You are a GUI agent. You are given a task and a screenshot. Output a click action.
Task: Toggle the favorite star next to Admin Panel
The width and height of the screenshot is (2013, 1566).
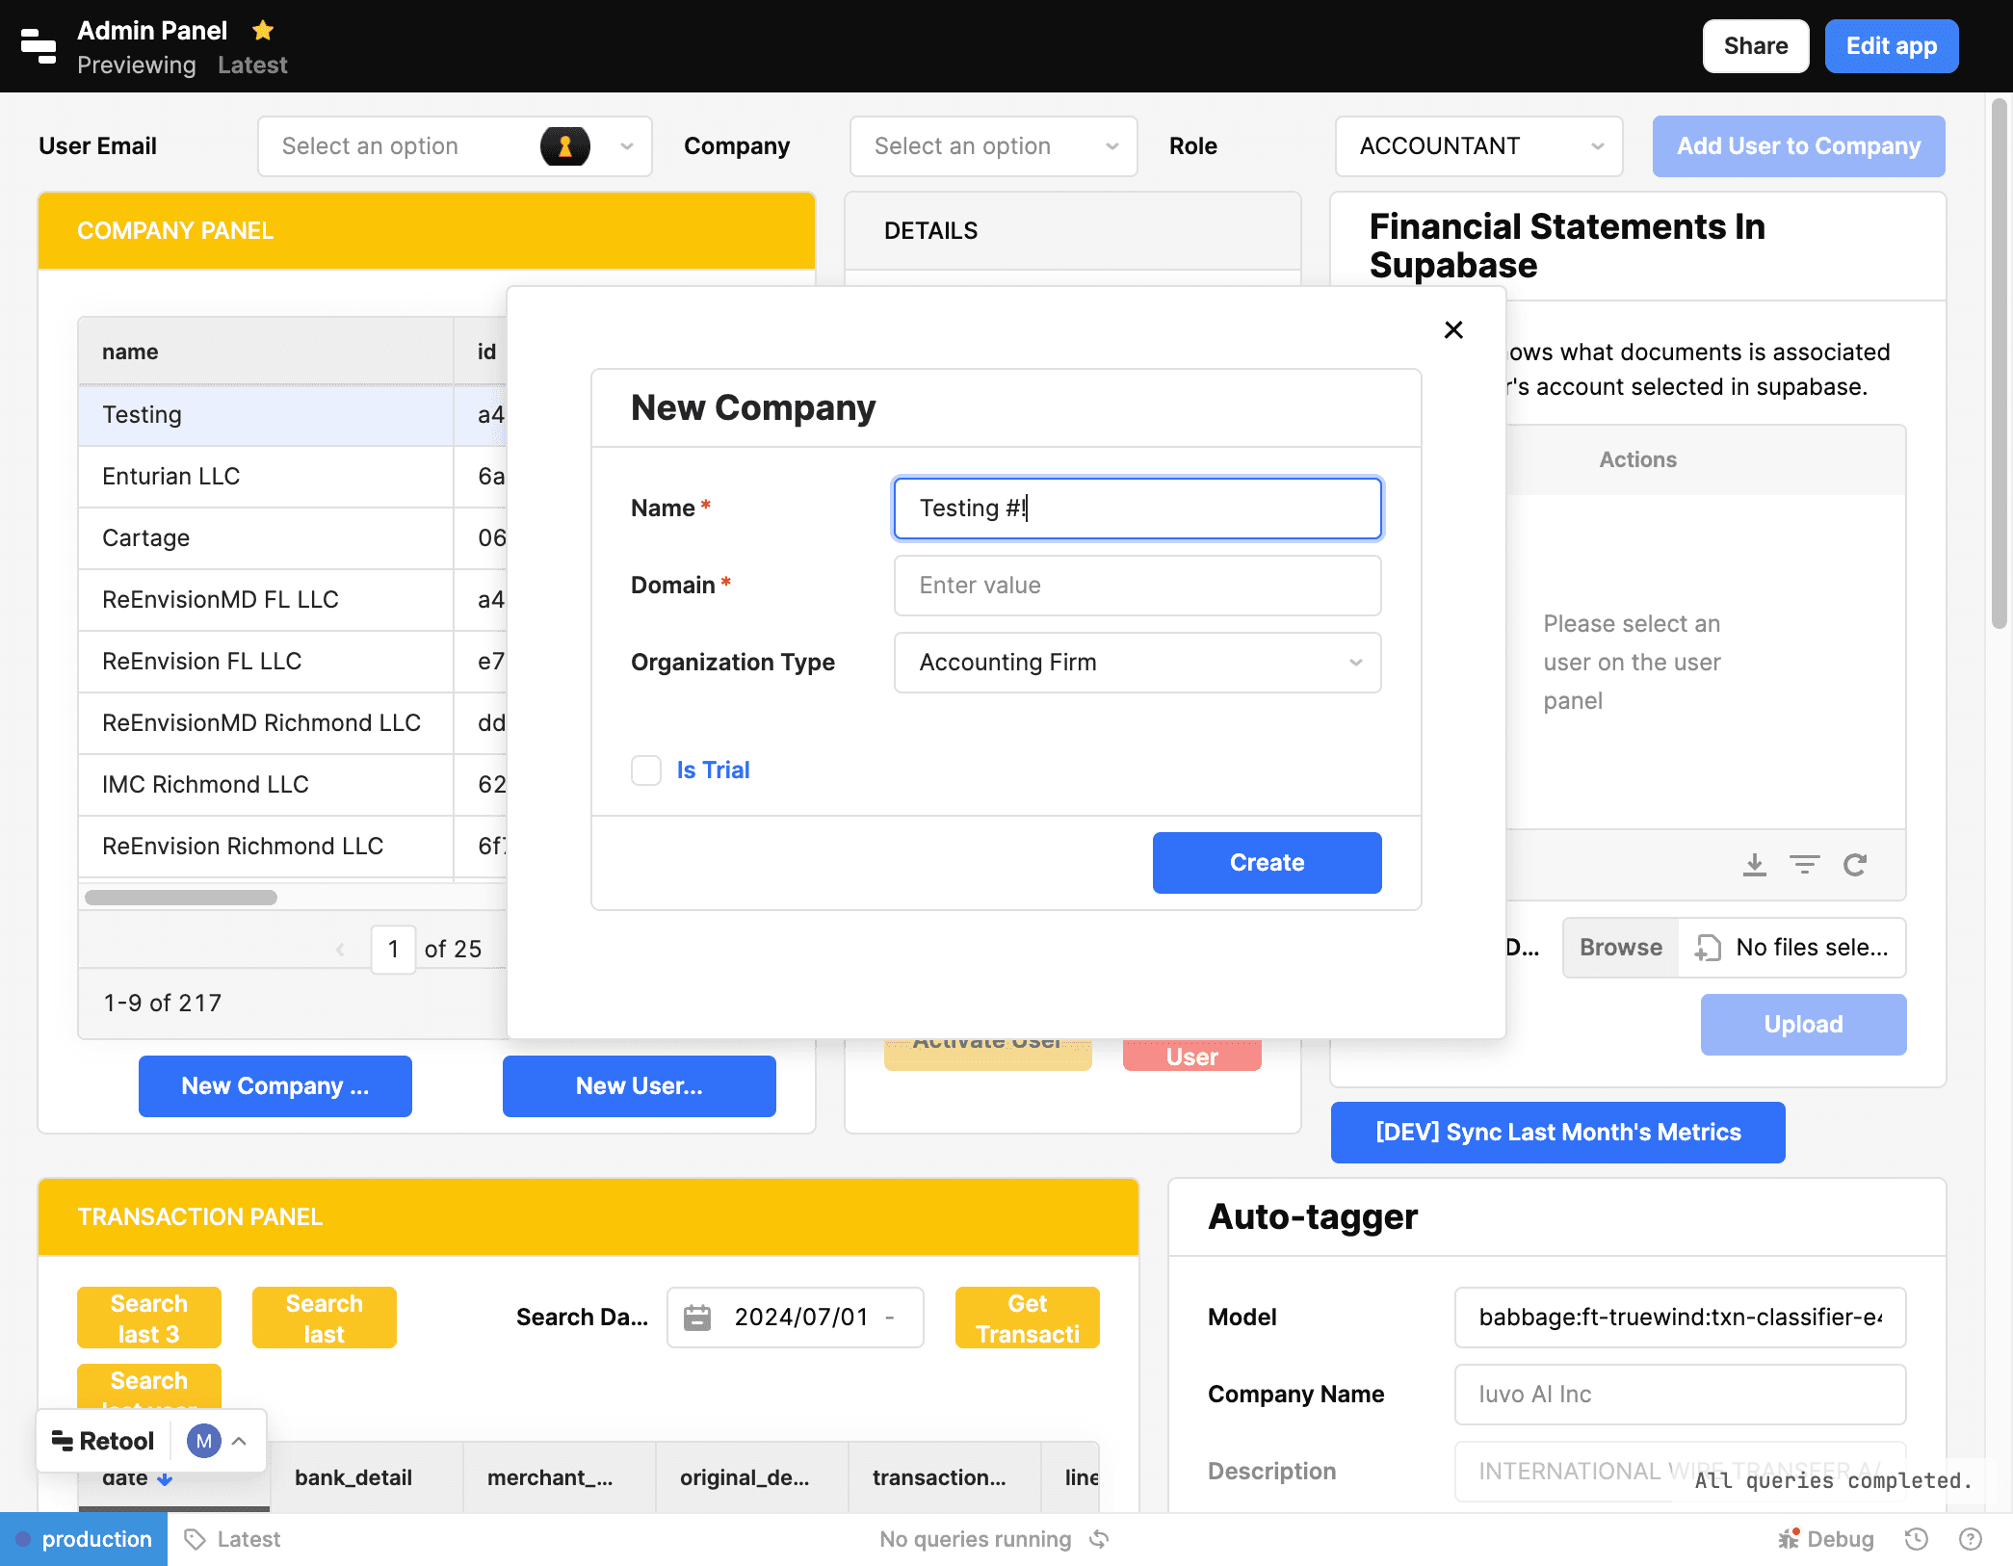click(263, 30)
